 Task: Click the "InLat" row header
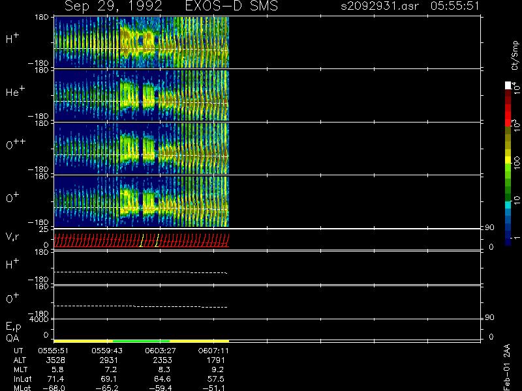pyautogui.click(x=23, y=379)
